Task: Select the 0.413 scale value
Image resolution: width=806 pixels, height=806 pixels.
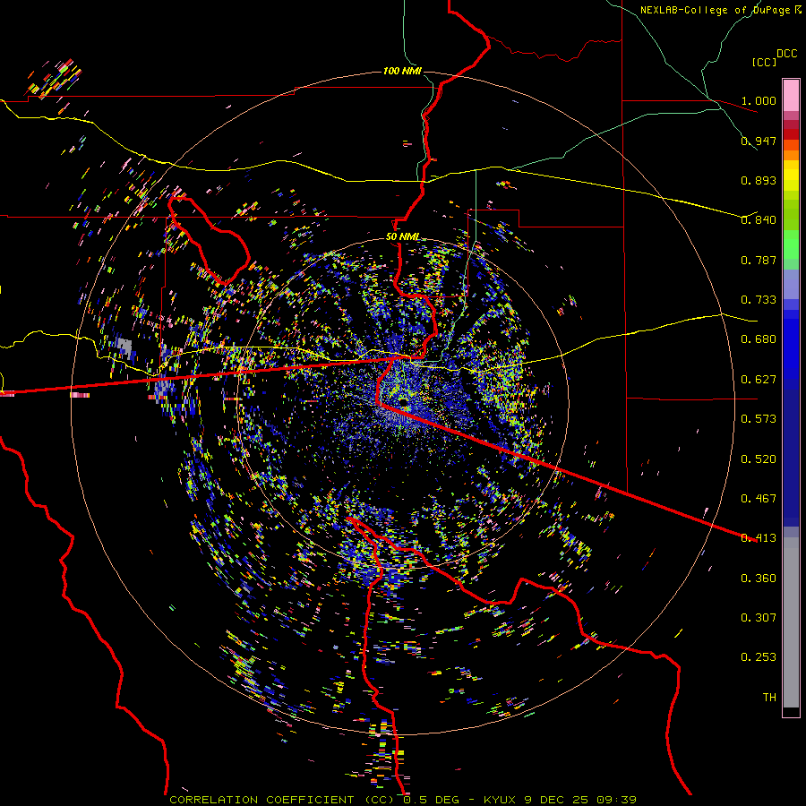Action: [759, 538]
